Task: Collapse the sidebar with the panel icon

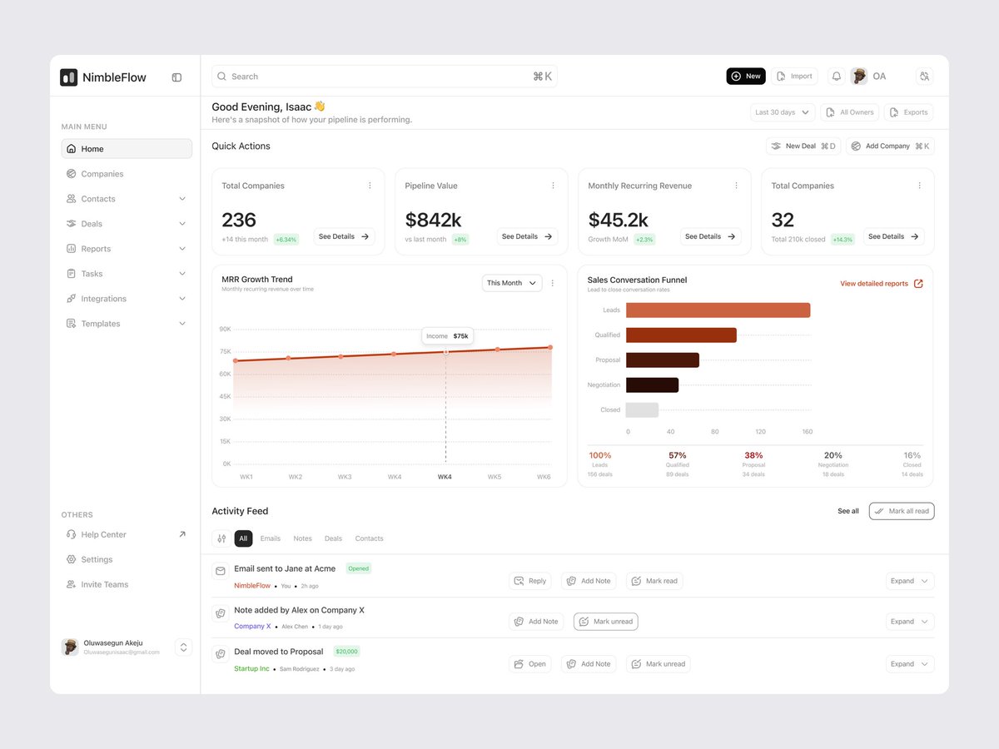Action: [x=176, y=77]
